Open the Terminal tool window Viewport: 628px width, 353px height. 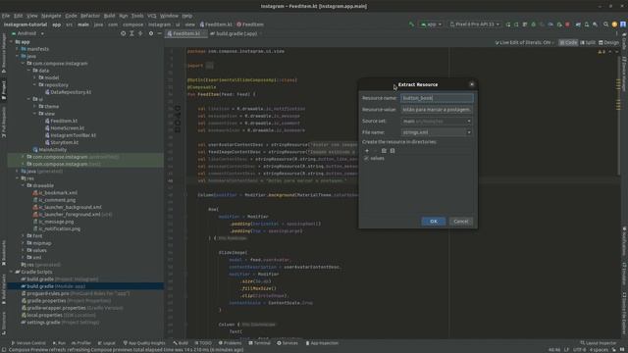[259, 343]
